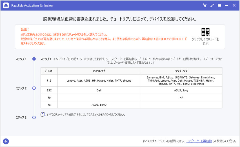The height and width of the screenshot is (147, 240).
Task: Click the Samsung、IBM、Fujitsu laptop brands cell
Action: tap(181, 81)
